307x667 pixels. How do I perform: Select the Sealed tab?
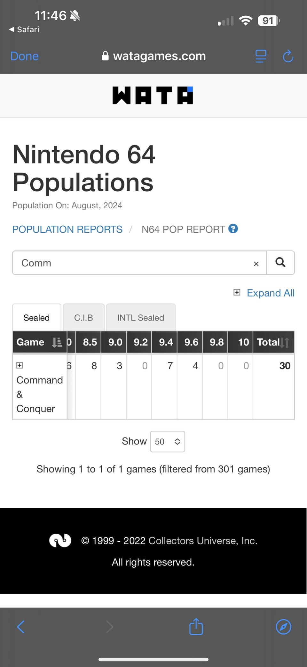click(x=36, y=318)
